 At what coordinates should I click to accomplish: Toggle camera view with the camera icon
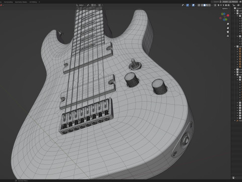pyautogui.click(x=228, y=32)
